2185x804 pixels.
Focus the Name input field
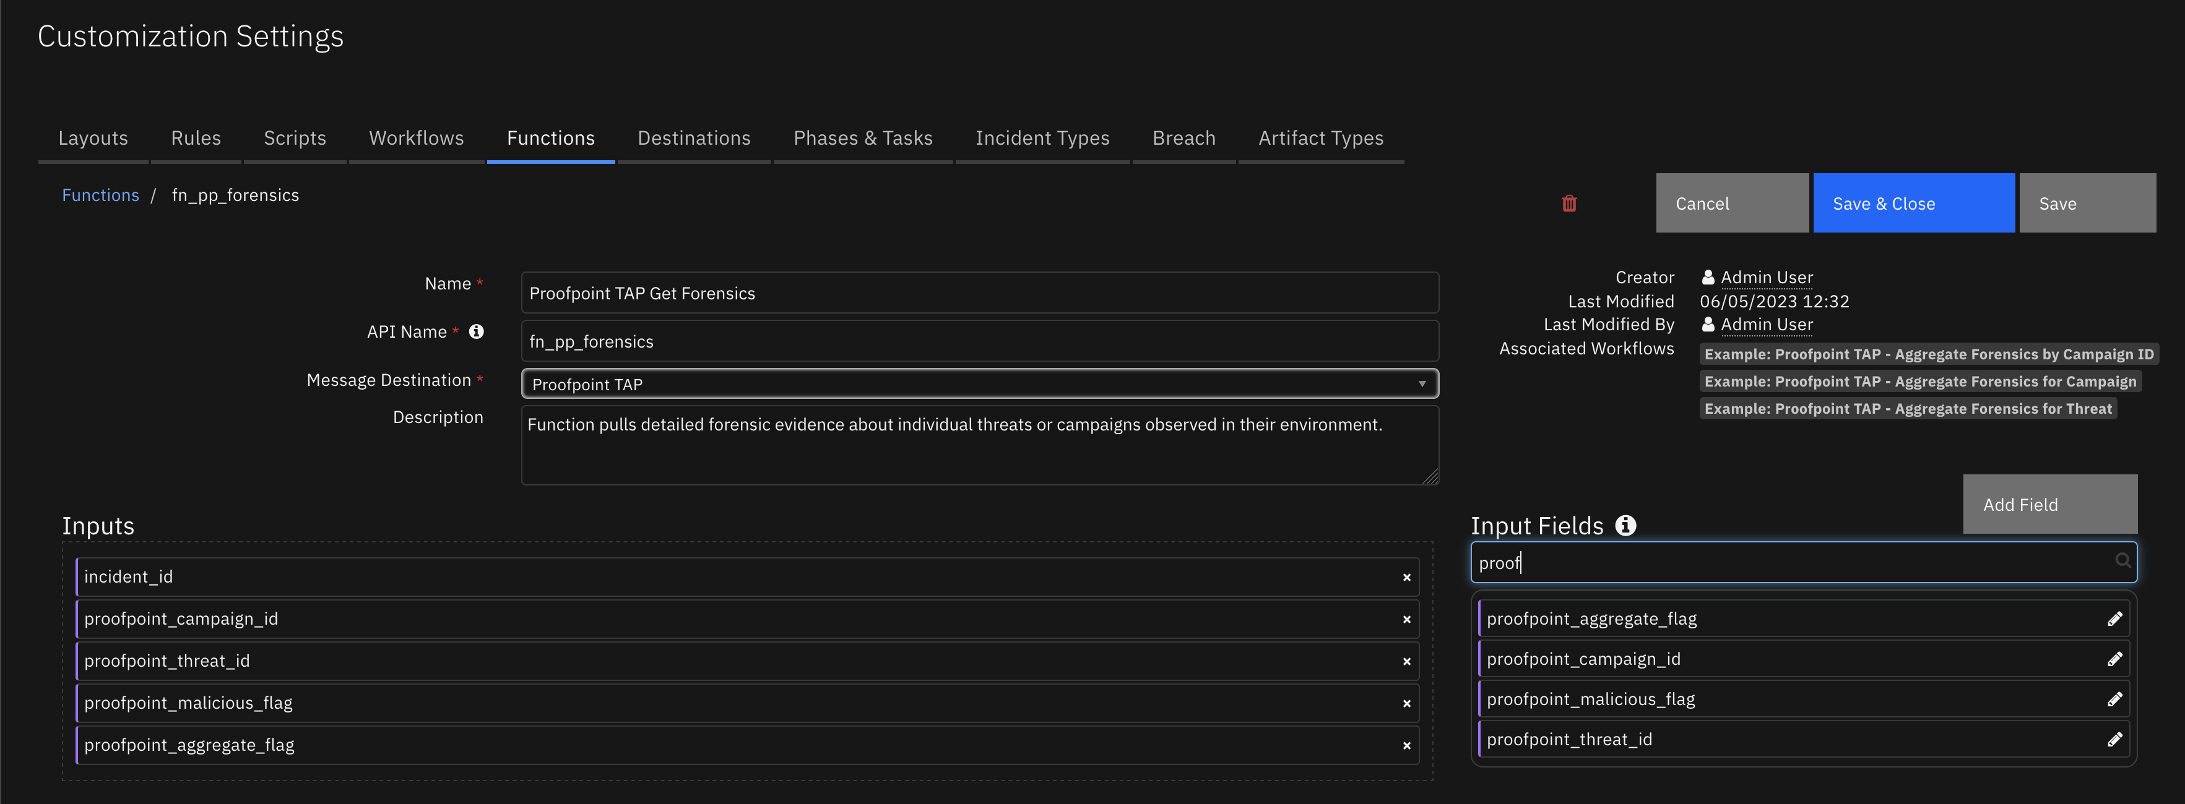(x=980, y=293)
